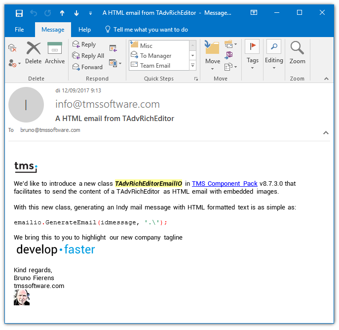Go to the next item with the down arrow
The height and width of the screenshot is (330, 339).
pos(76,13)
